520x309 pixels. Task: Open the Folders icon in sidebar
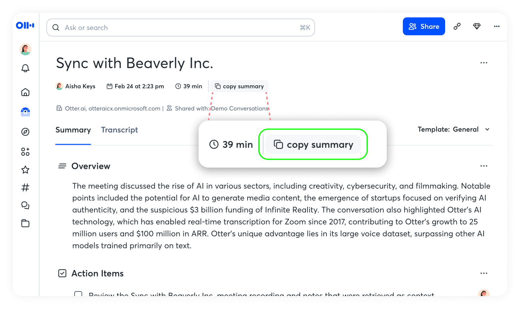25,224
